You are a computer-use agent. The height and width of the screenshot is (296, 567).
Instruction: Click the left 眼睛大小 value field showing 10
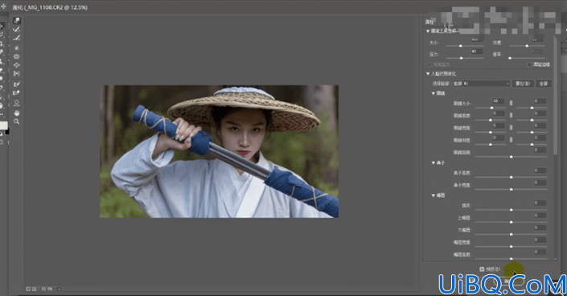499,101
